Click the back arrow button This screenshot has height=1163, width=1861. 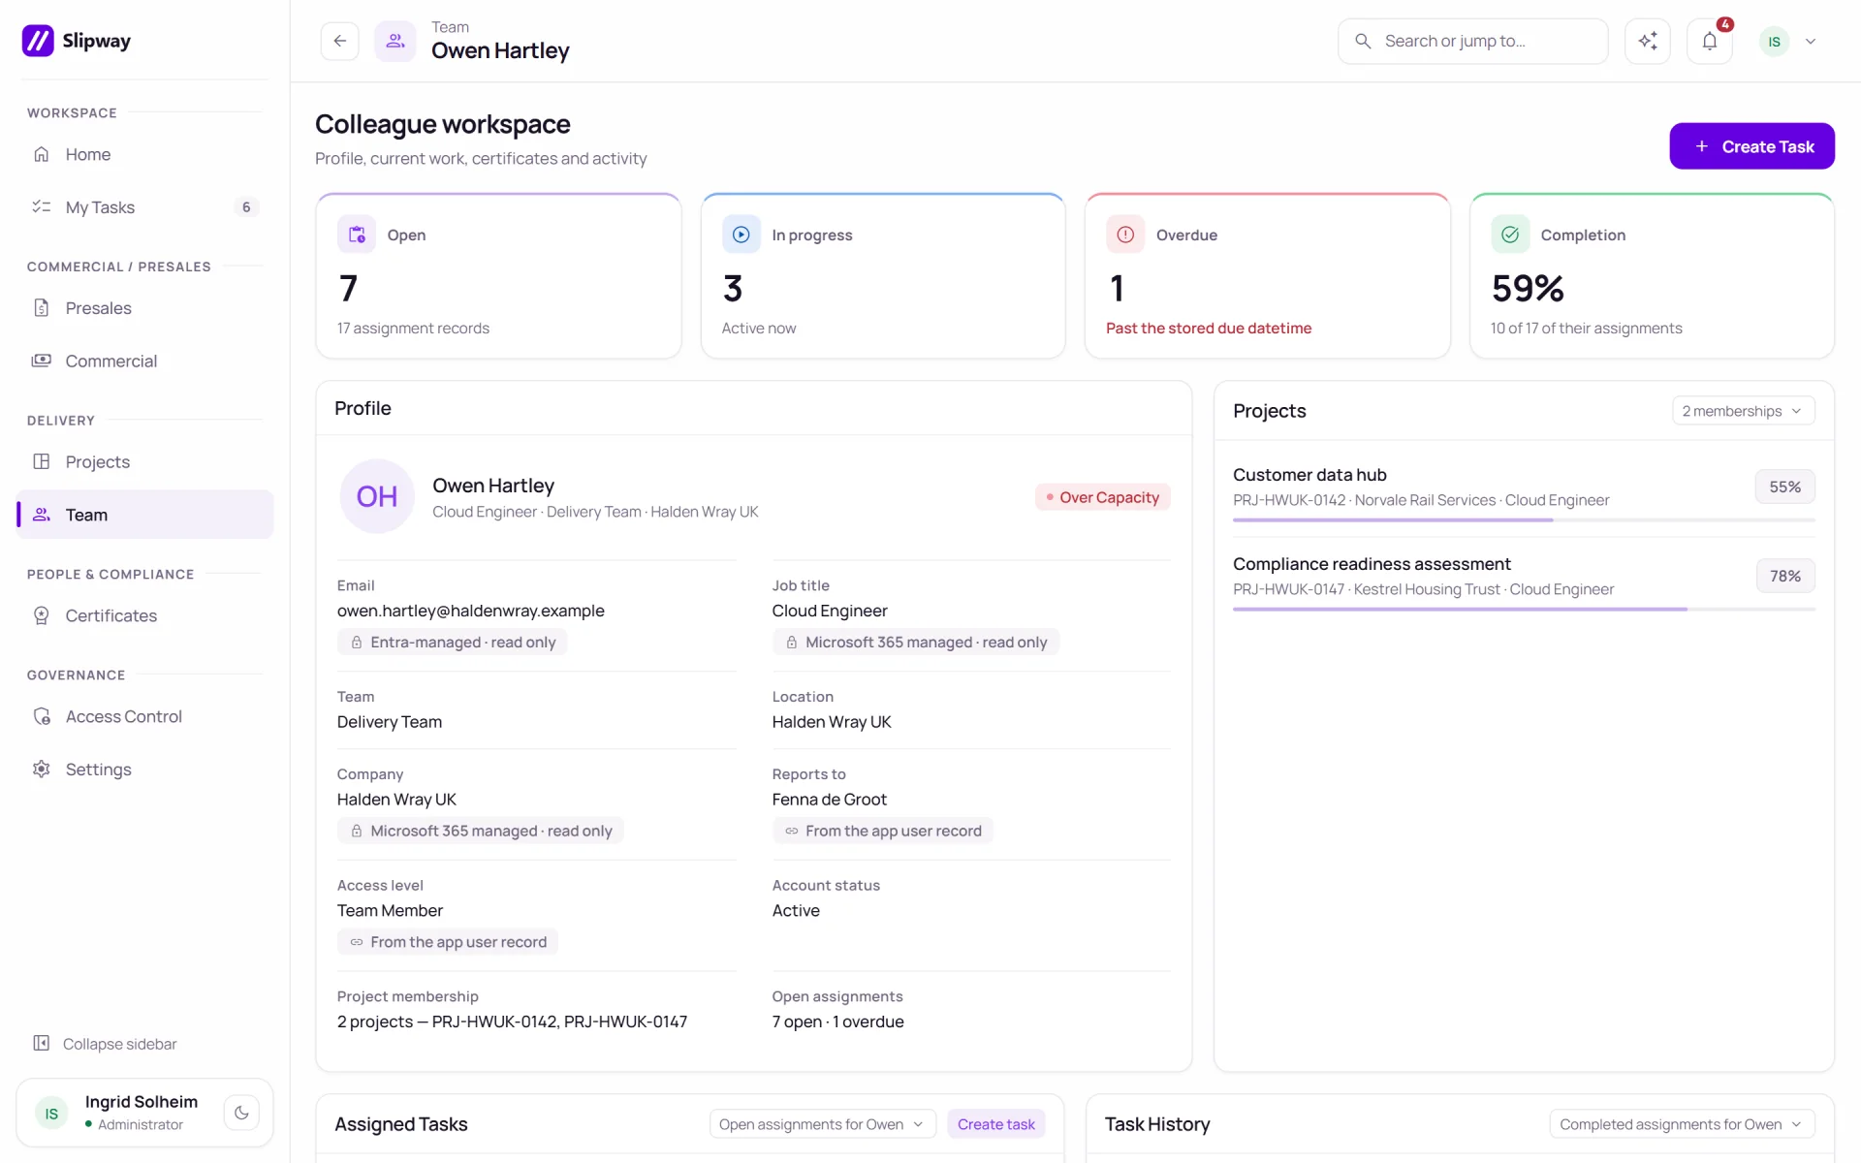340,41
